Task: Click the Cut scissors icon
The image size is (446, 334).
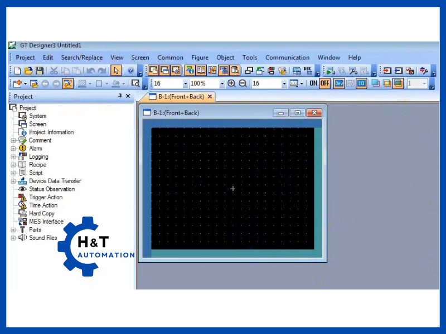Action: tap(54, 71)
